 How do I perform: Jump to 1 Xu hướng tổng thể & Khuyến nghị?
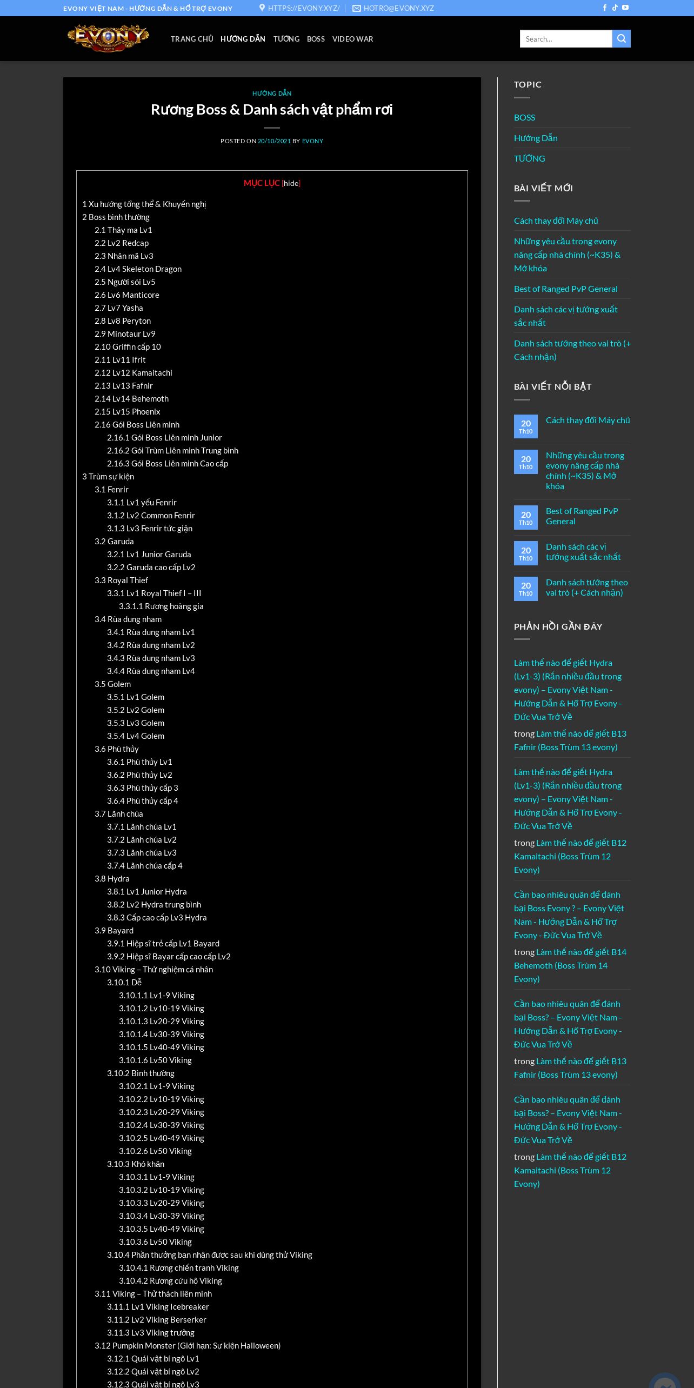point(144,204)
